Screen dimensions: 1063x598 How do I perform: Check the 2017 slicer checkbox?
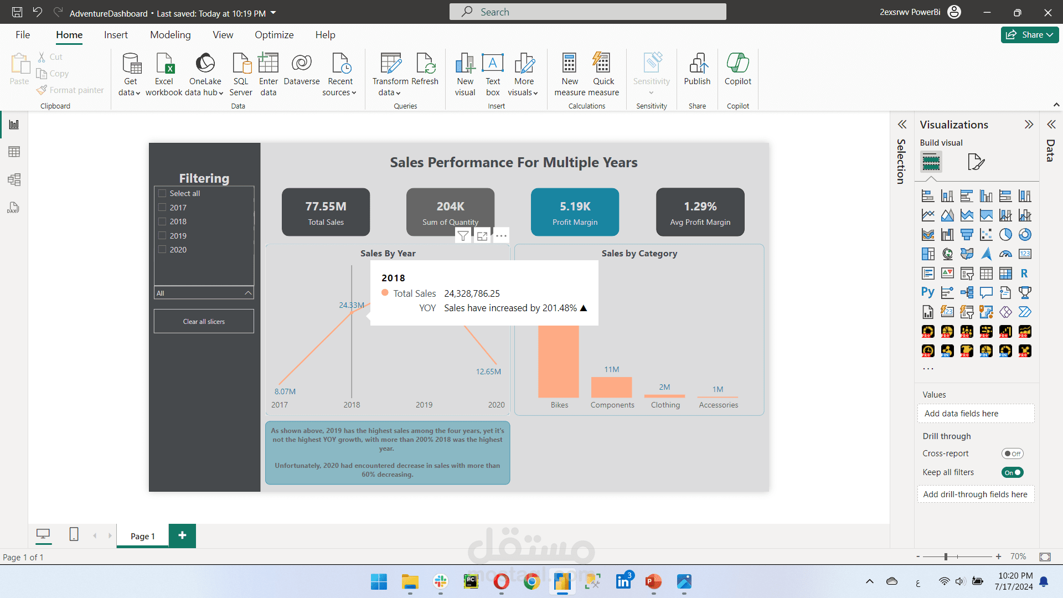tap(162, 207)
